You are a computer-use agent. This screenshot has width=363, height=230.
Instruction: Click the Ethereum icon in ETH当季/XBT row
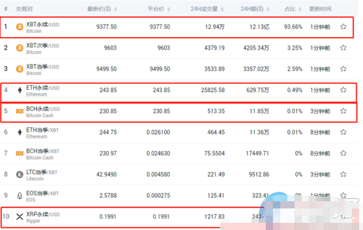coord(20,132)
